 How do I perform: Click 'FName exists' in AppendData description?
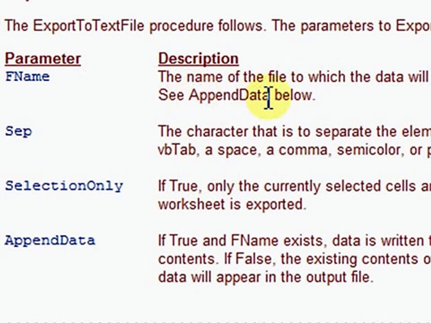click(x=277, y=241)
